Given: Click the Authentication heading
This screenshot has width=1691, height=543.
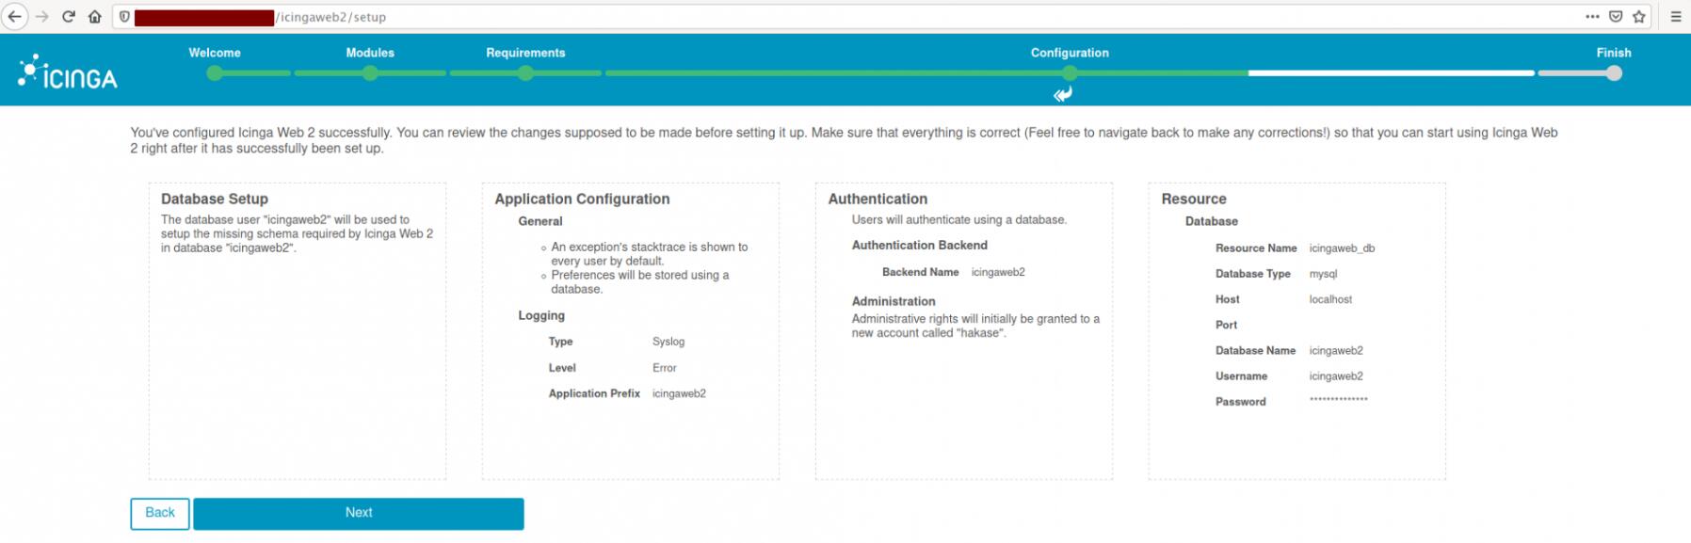Looking at the screenshot, I should 878,199.
